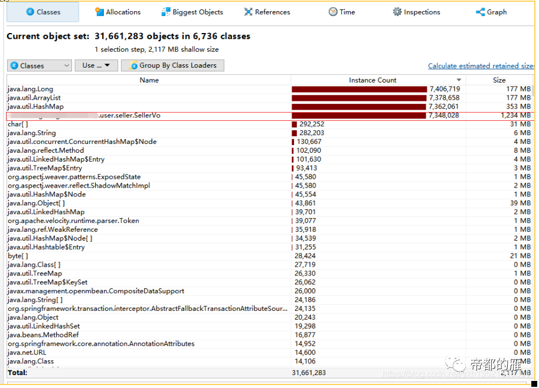Select the TreeMap$Entry row

click(x=269, y=168)
